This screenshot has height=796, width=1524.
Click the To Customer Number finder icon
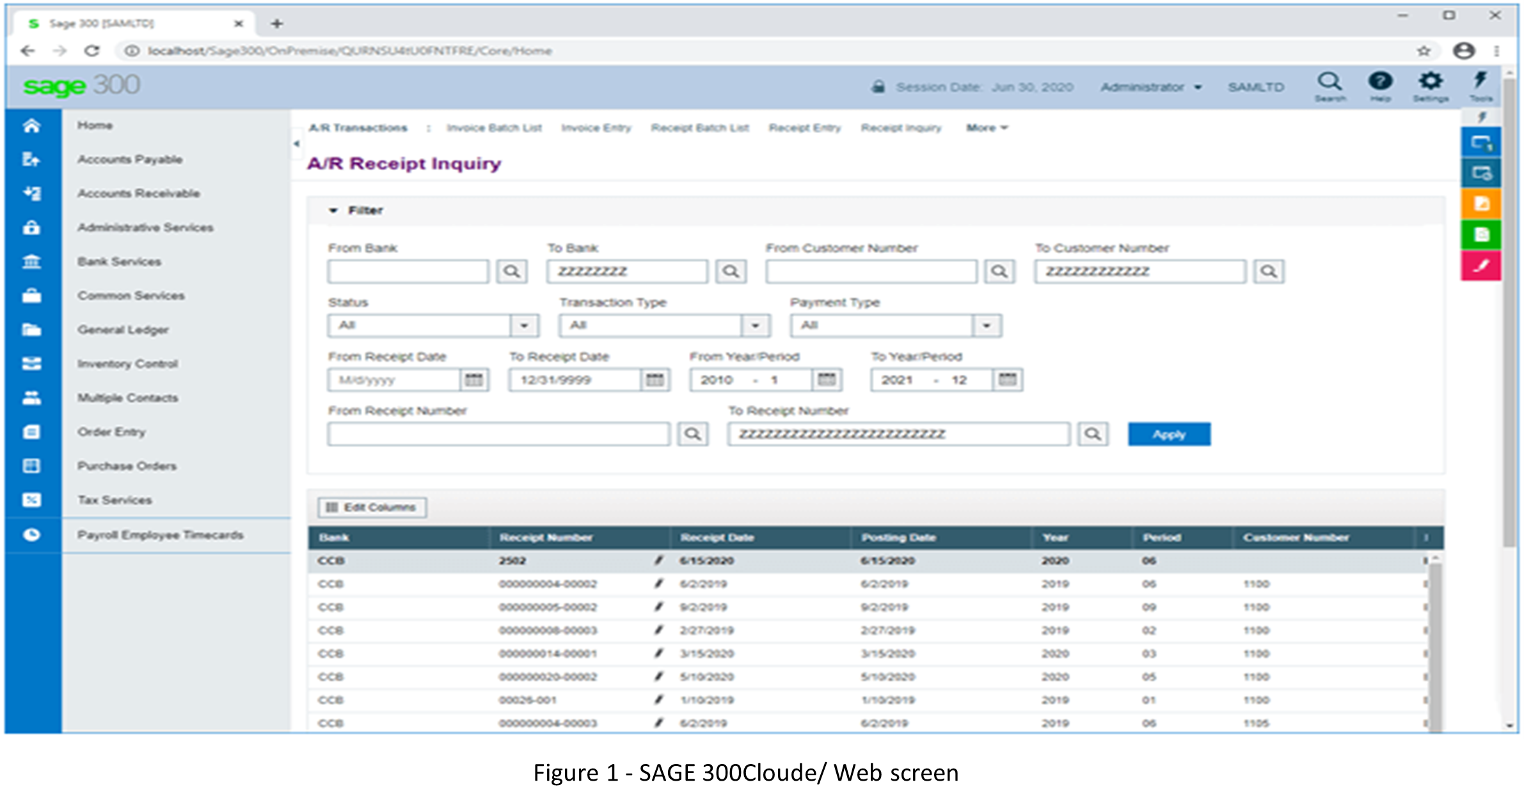pyautogui.click(x=1269, y=271)
